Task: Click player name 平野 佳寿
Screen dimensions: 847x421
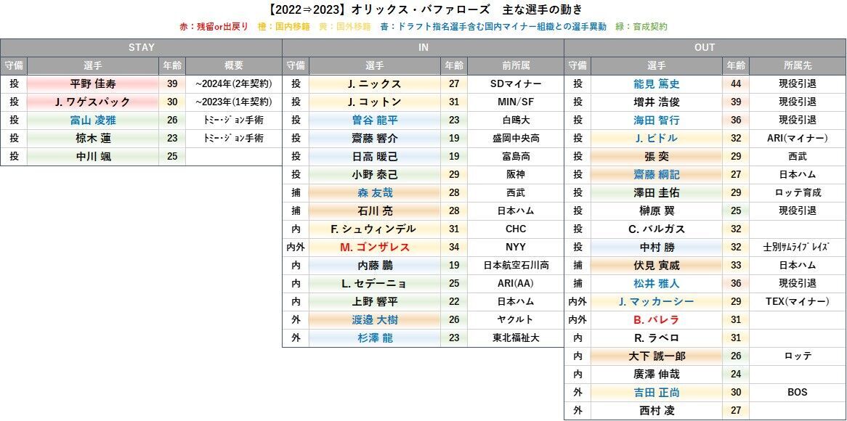Action: click(x=93, y=83)
